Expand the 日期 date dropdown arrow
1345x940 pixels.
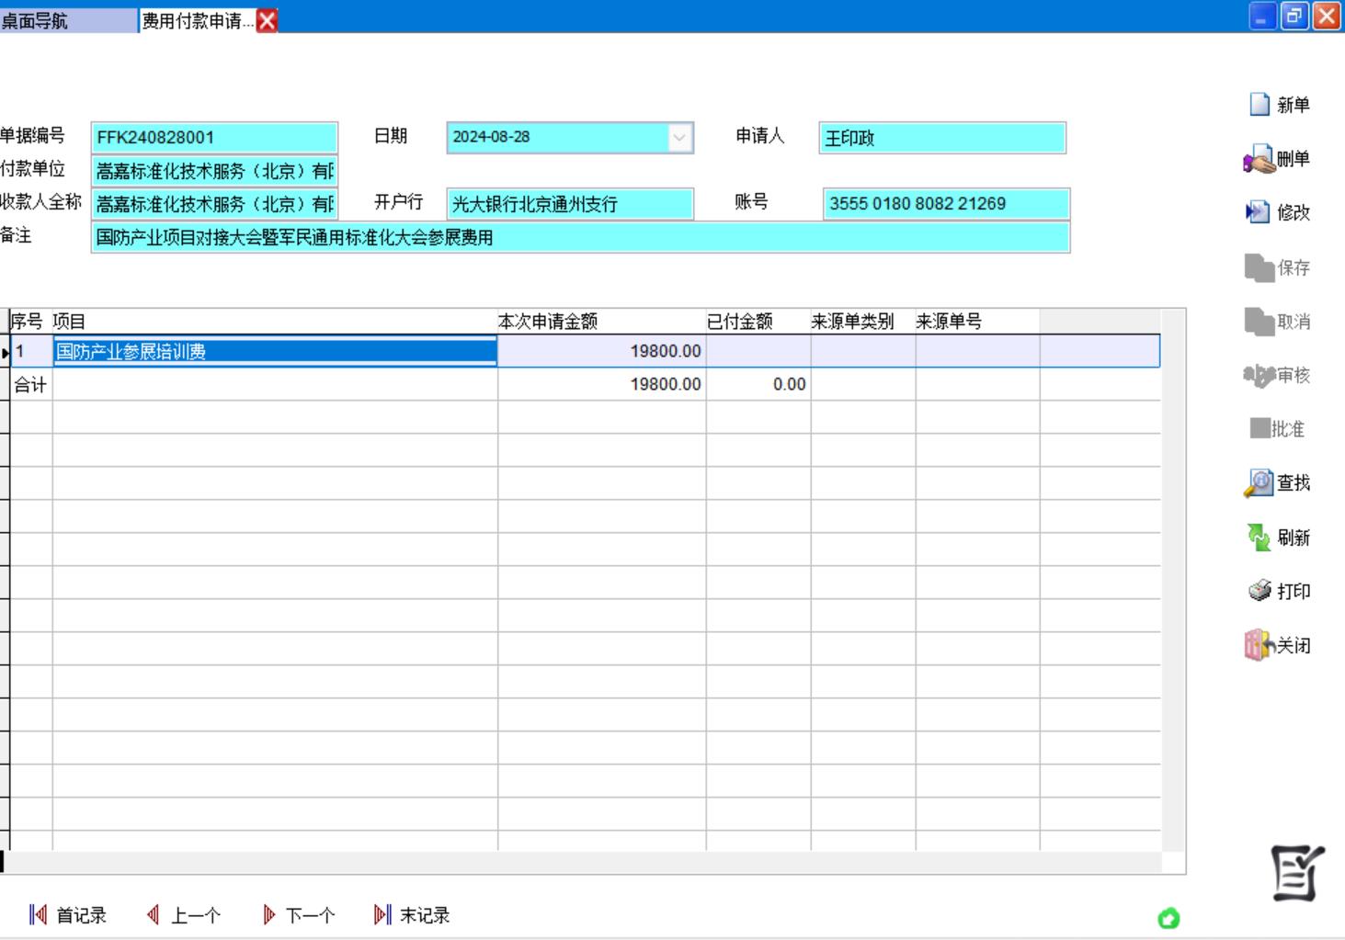coord(678,138)
